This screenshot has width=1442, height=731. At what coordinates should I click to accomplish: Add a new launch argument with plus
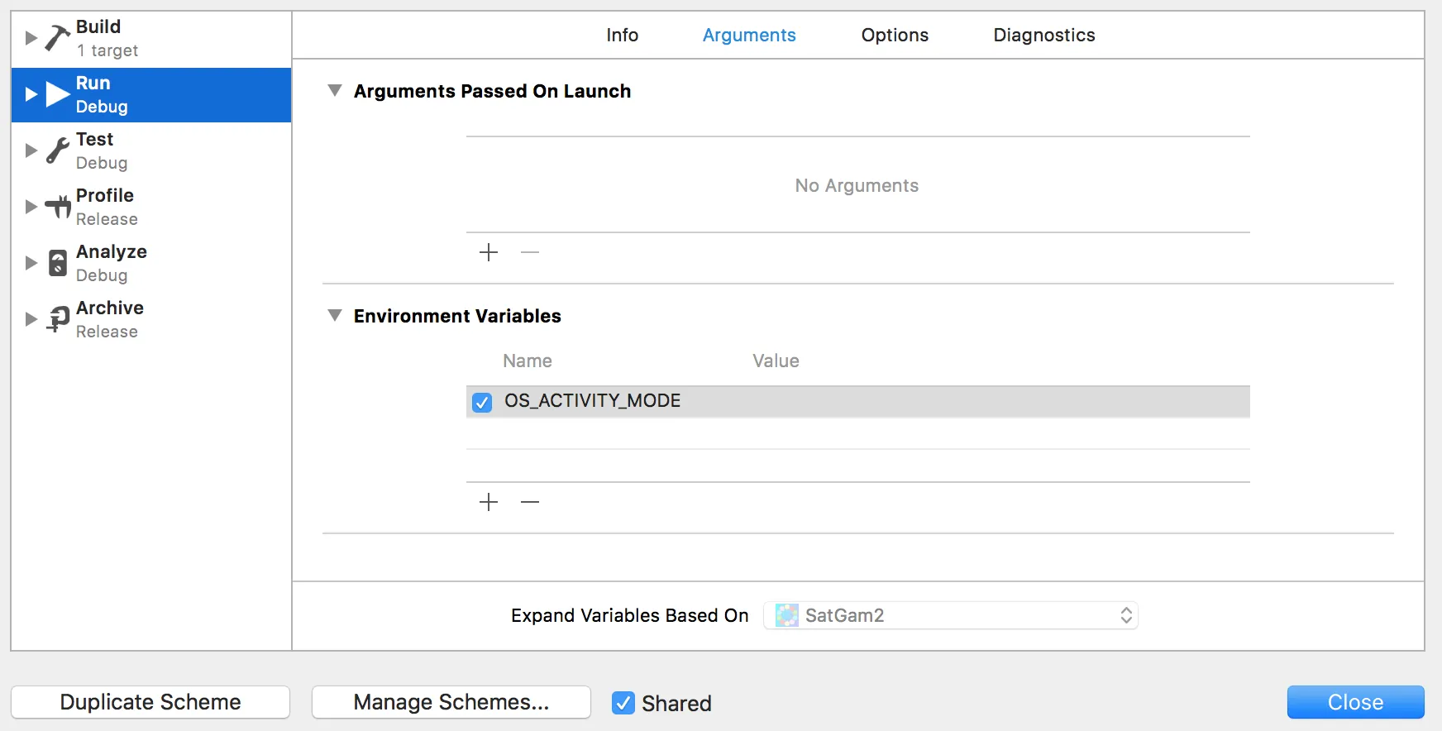coord(489,252)
